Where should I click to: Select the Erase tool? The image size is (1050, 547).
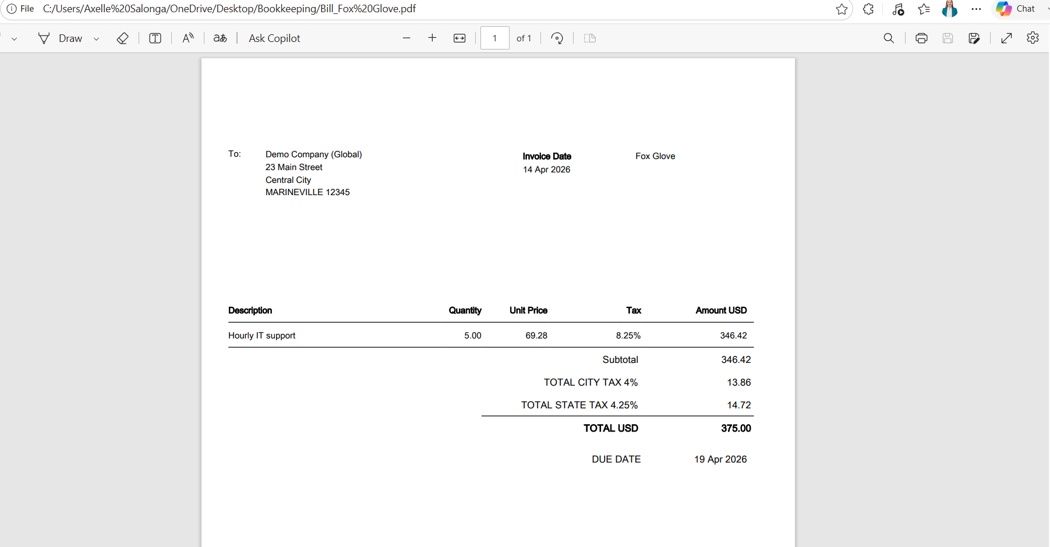tap(122, 38)
